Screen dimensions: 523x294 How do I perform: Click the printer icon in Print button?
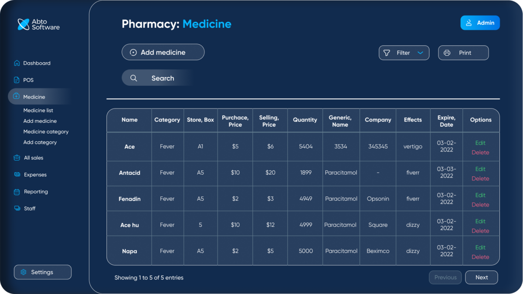pyautogui.click(x=447, y=53)
